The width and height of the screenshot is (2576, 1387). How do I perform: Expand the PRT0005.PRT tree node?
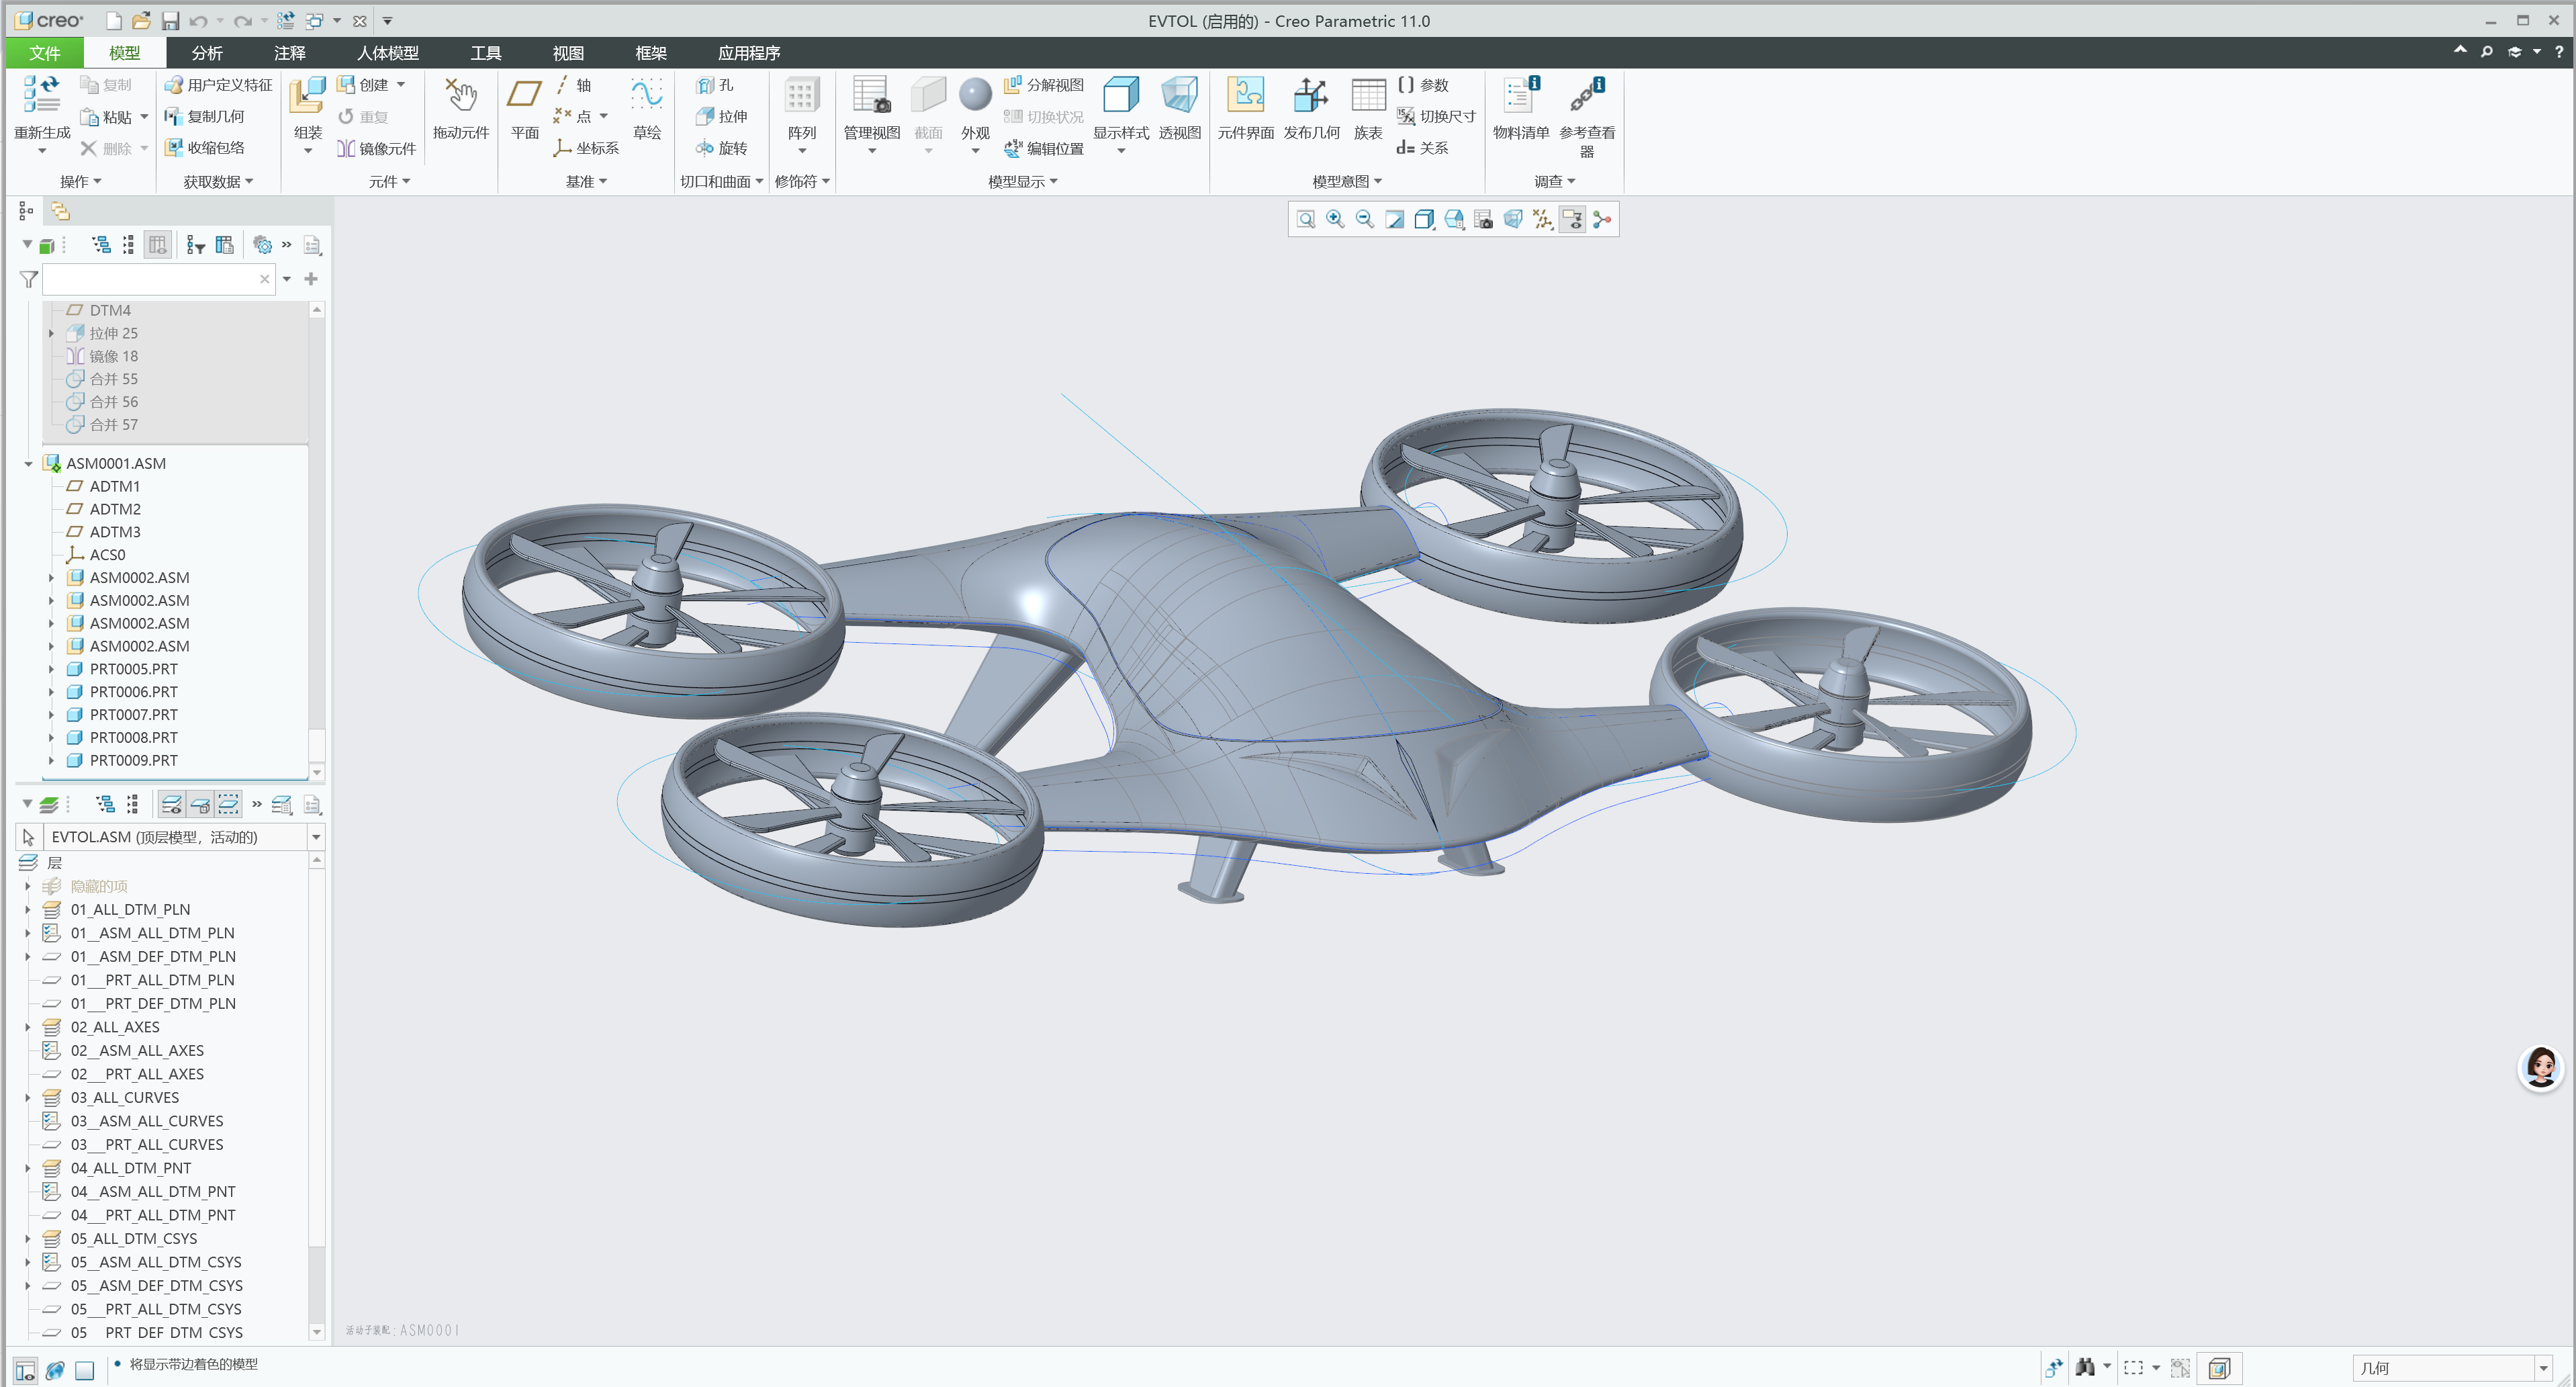pyautogui.click(x=51, y=669)
